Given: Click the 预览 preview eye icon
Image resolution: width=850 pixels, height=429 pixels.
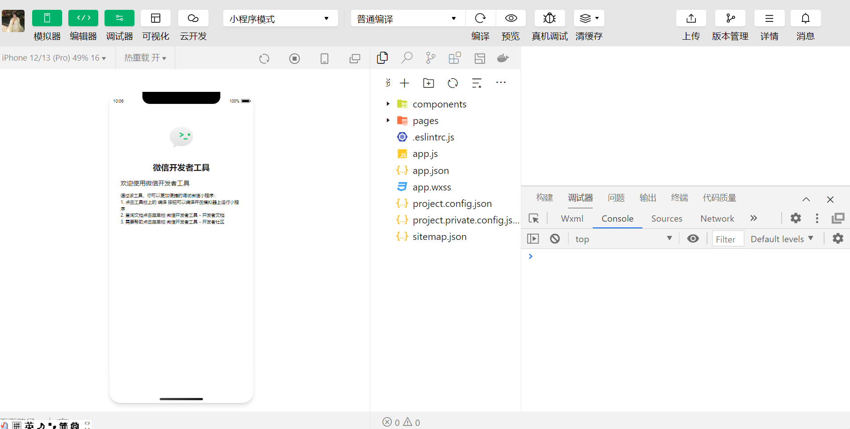Looking at the screenshot, I should [x=511, y=18].
